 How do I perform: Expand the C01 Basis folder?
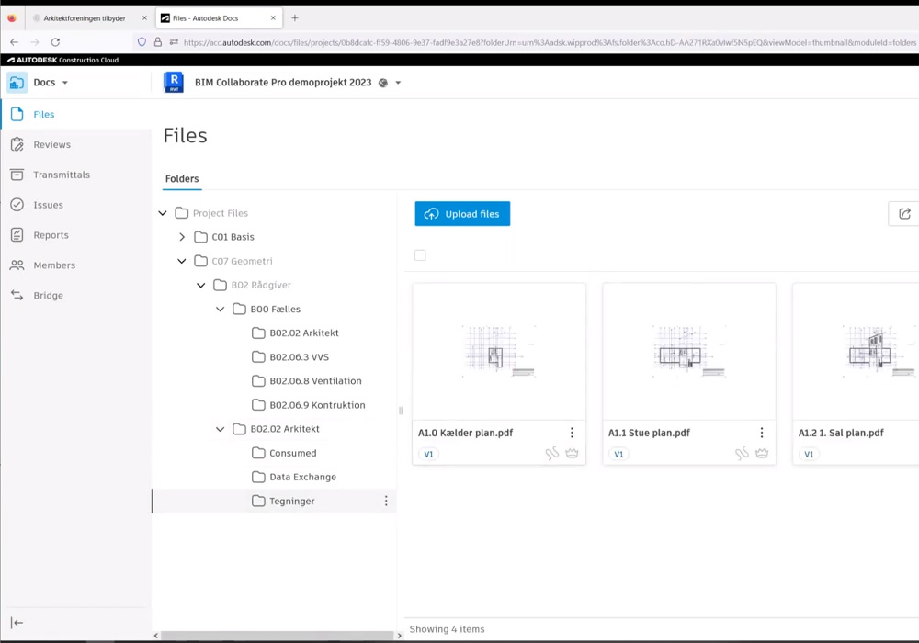click(182, 237)
